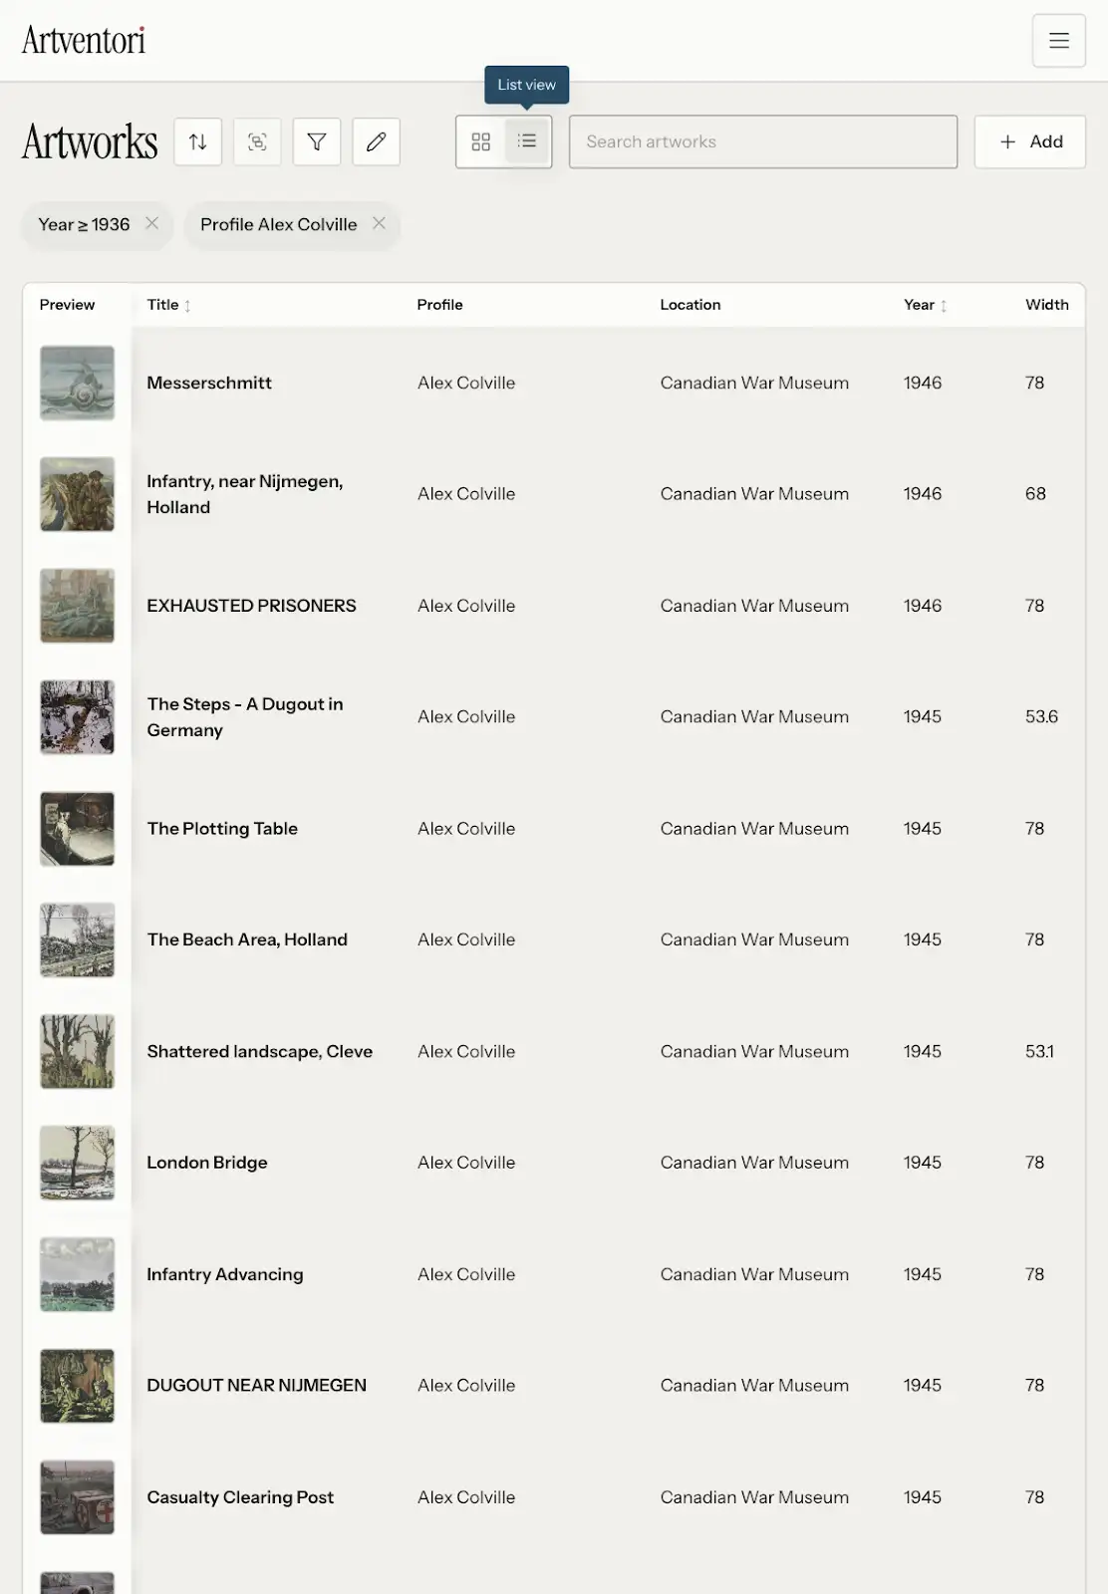
Task: Click year 1945 in London Bridge row
Action: (923, 1163)
